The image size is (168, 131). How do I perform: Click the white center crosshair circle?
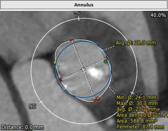click(83, 69)
